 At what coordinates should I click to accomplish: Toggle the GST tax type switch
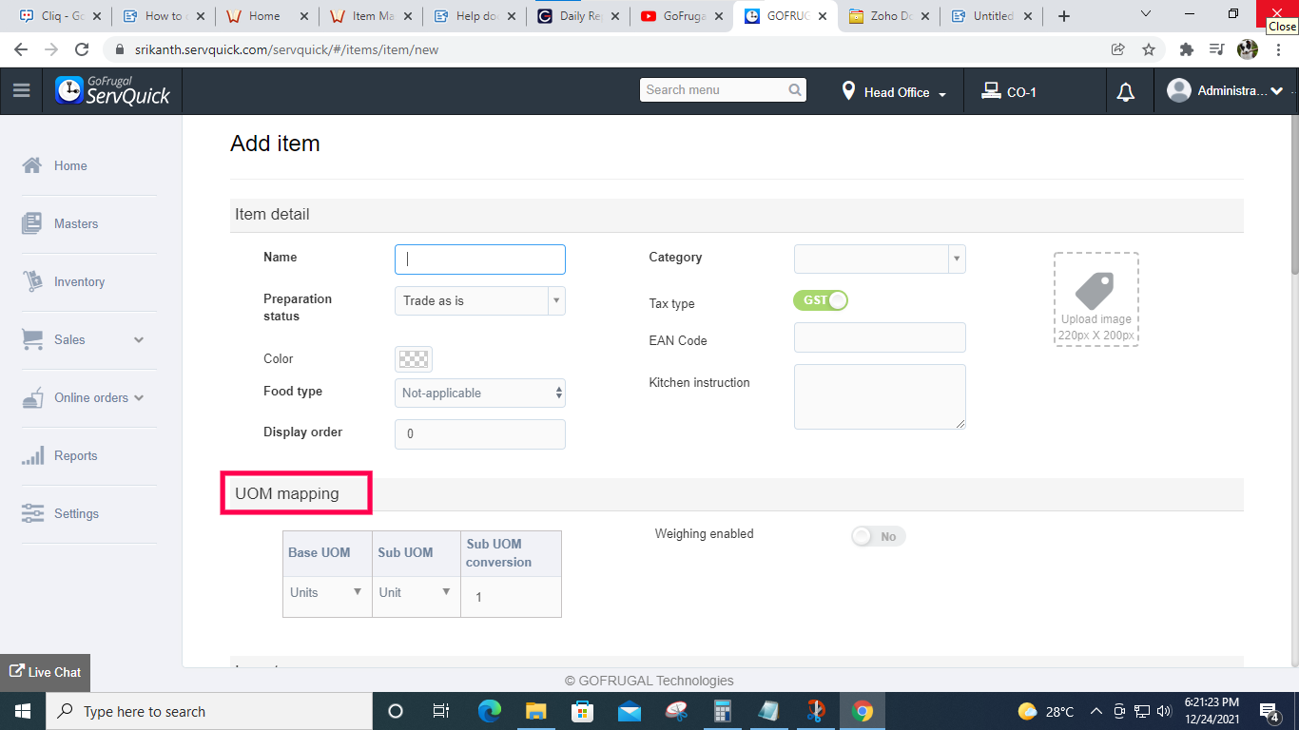click(821, 300)
